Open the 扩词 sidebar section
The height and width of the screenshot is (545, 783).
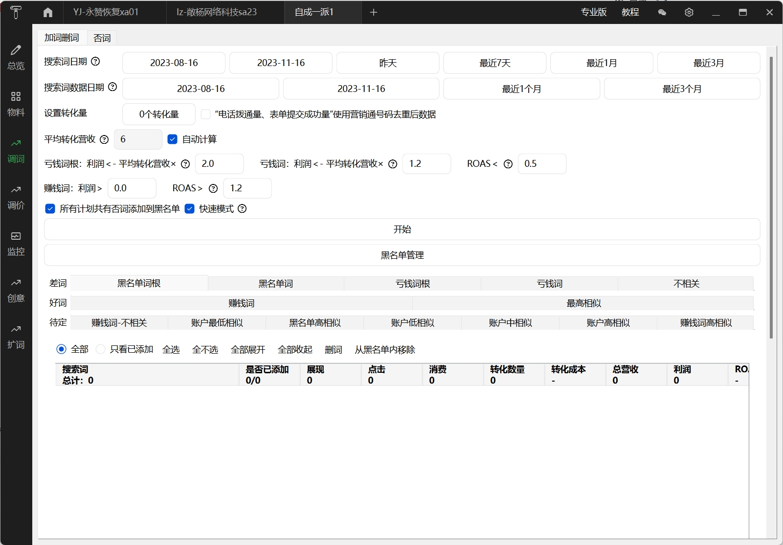point(16,337)
